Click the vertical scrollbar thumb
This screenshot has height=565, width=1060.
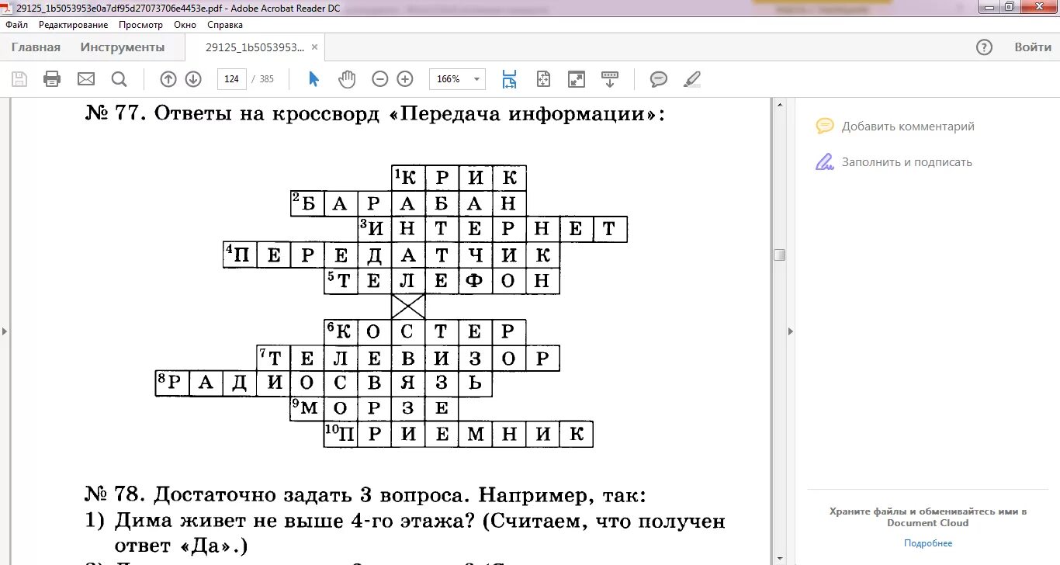780,255
